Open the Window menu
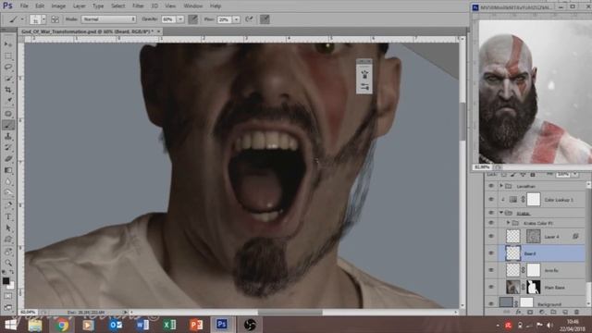 click(x=193, y=6)
